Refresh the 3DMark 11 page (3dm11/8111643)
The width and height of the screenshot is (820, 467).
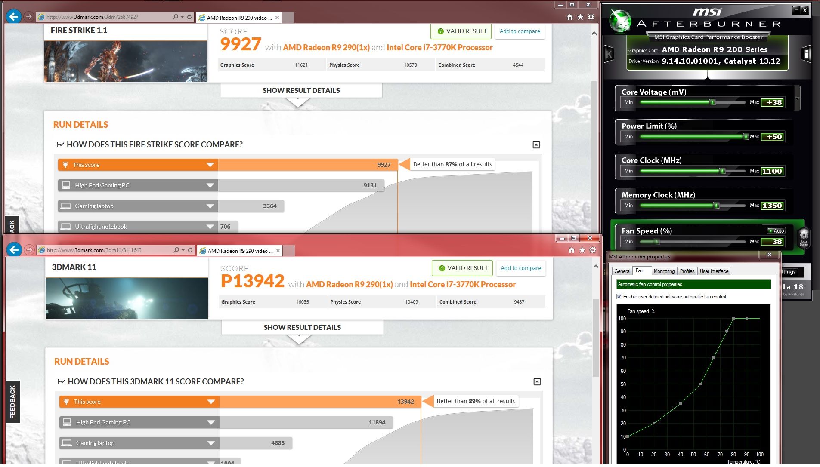190,250
